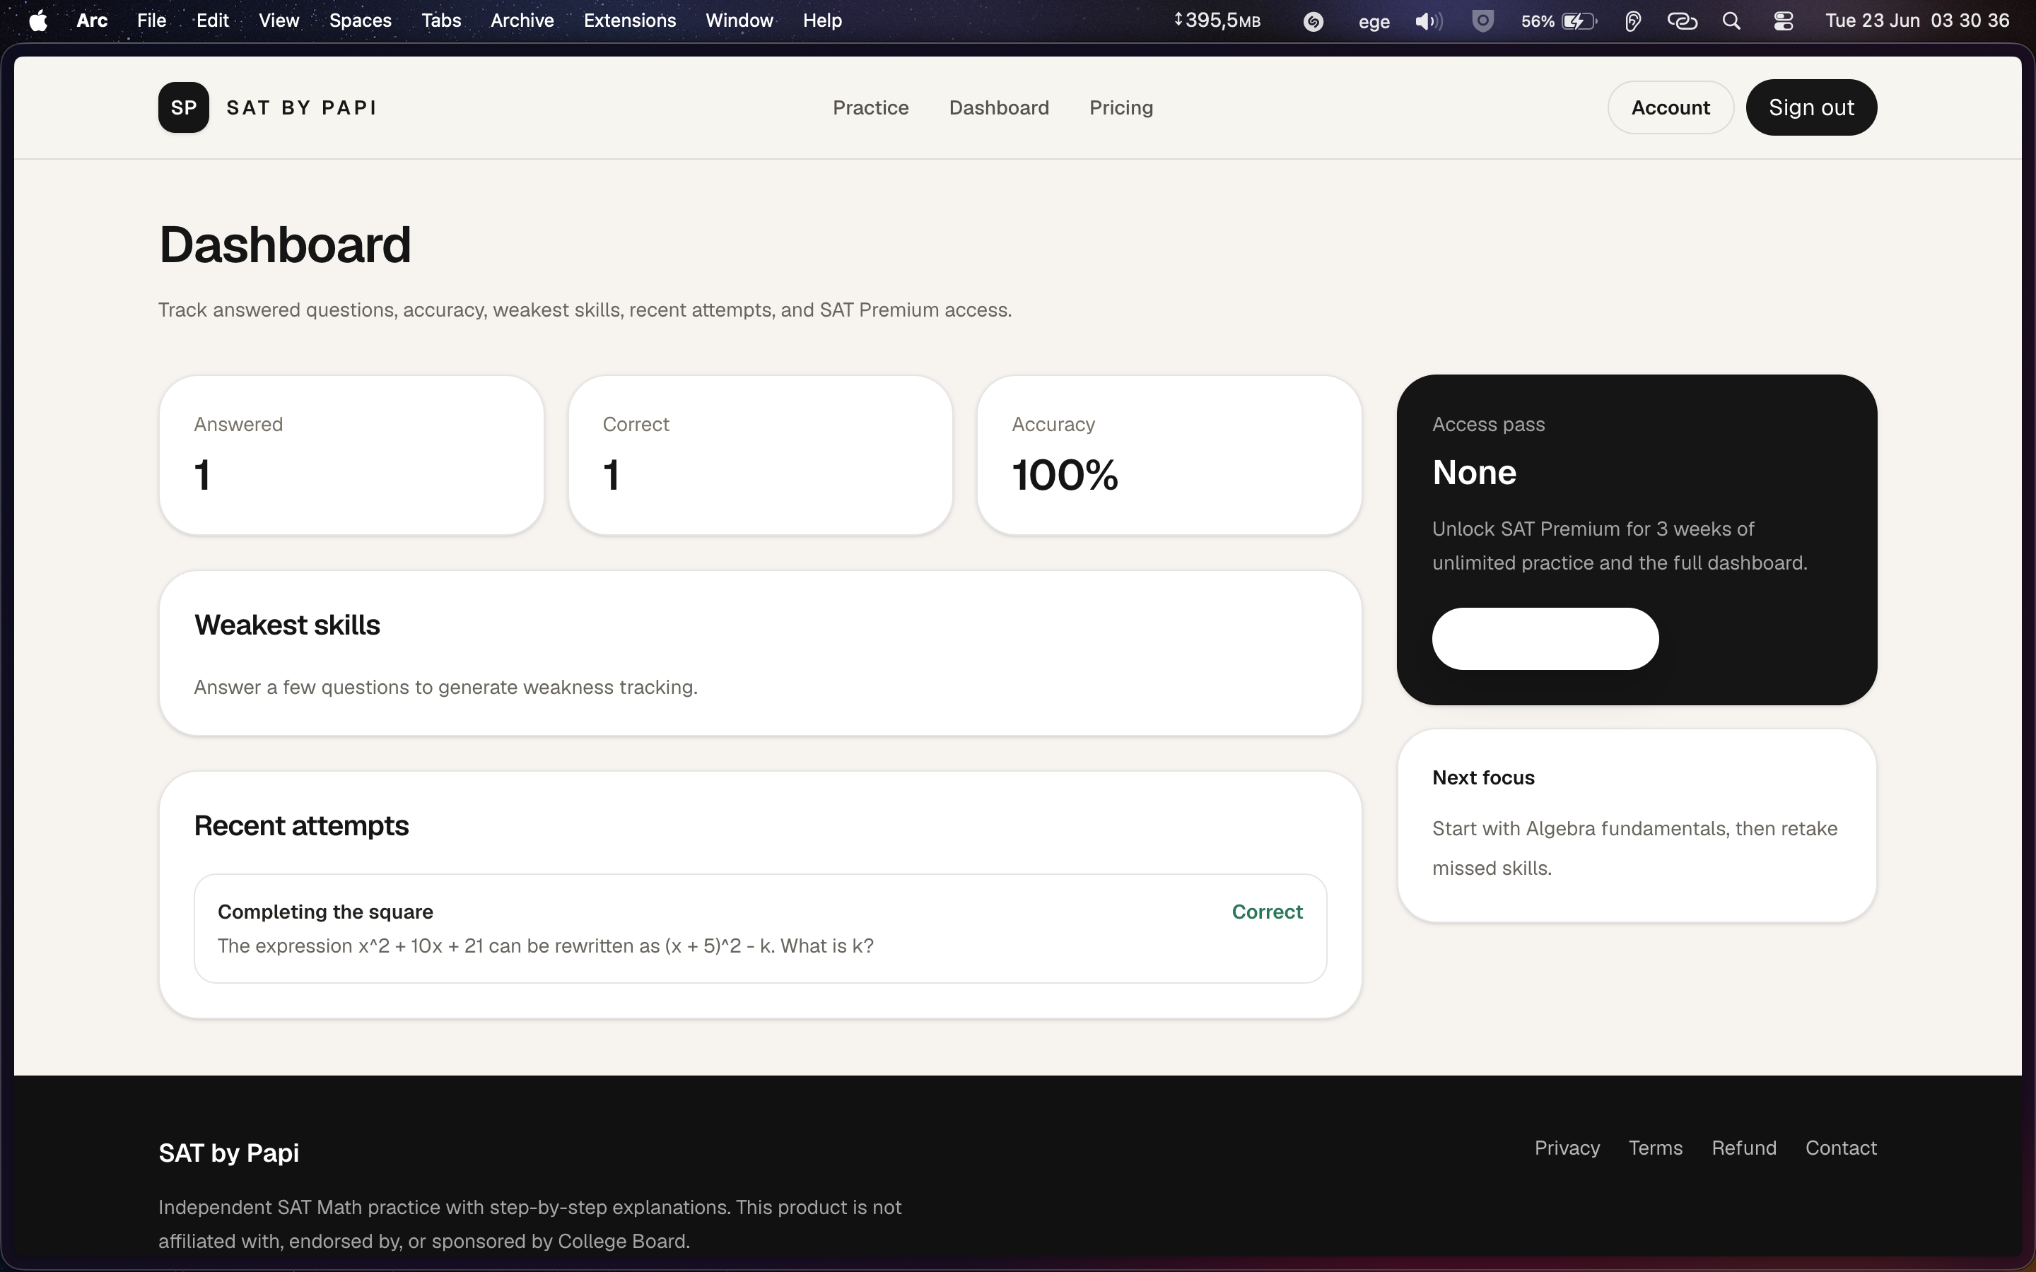Click the hearing ear icon in menu bar
This screenshot has height=1272, width=2036.
[x=1632, y=21]
